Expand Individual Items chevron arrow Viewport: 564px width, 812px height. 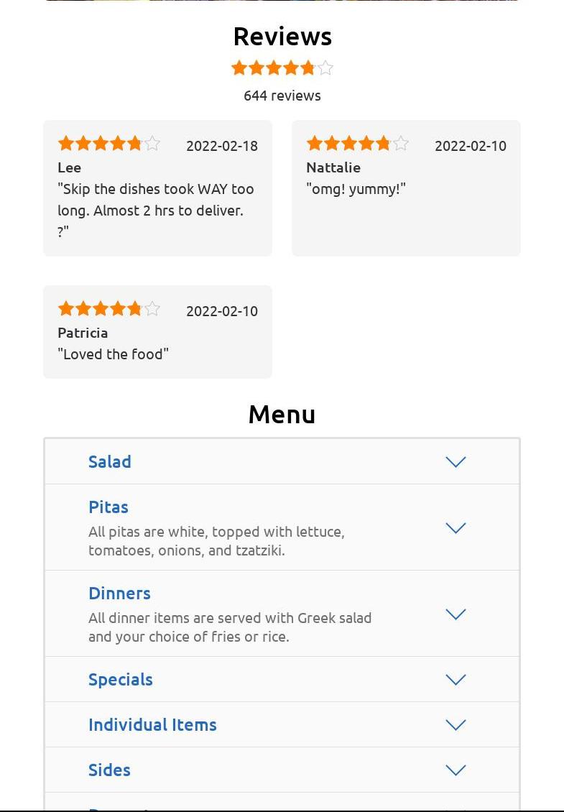[456, 724]
